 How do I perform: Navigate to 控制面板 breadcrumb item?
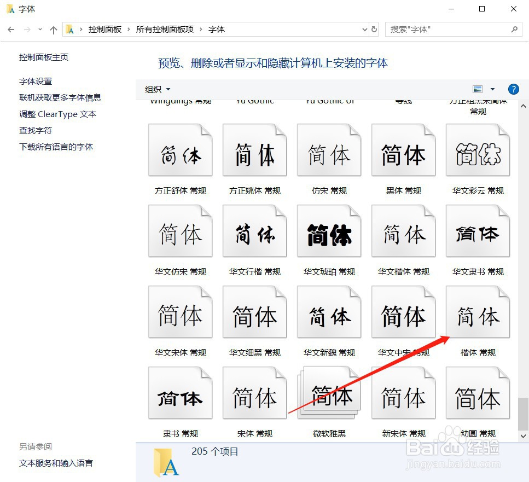click(x=105, y=29)
